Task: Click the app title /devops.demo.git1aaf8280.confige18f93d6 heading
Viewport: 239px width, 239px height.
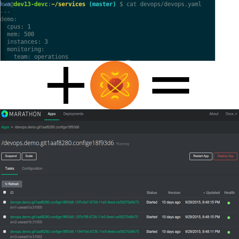Action: pyautogui.click(x=58, y=143)
